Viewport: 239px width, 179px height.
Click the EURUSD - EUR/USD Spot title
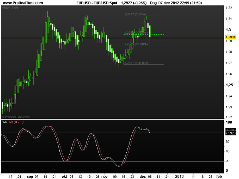tap(97, 3)
